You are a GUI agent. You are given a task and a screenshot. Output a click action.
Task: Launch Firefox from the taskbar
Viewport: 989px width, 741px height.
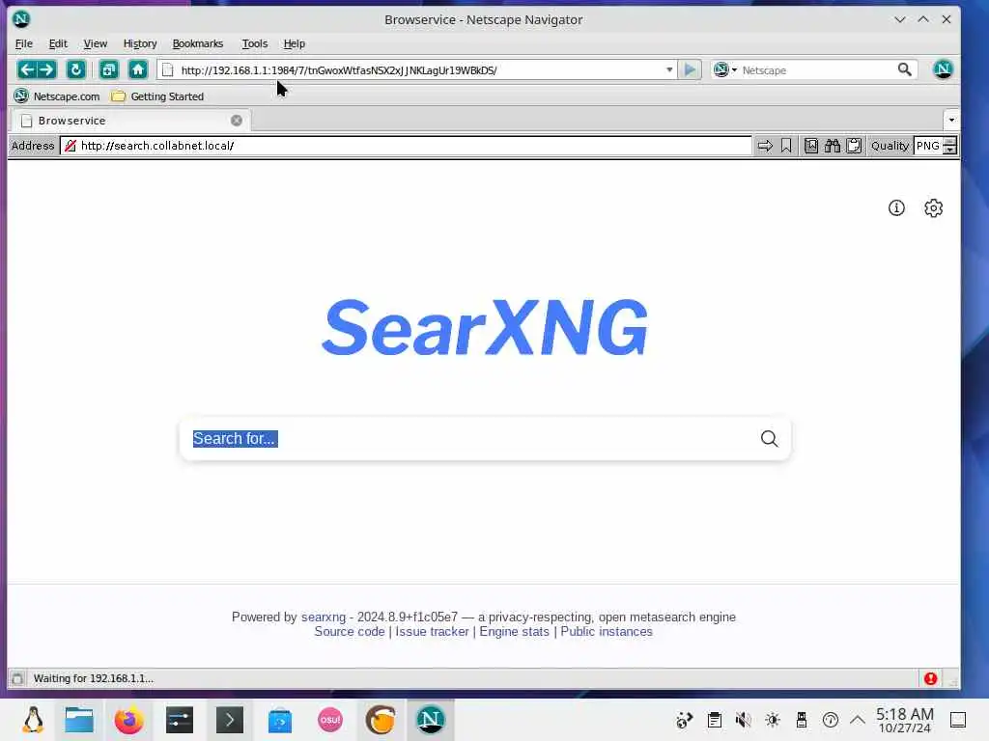coord(128,720)
